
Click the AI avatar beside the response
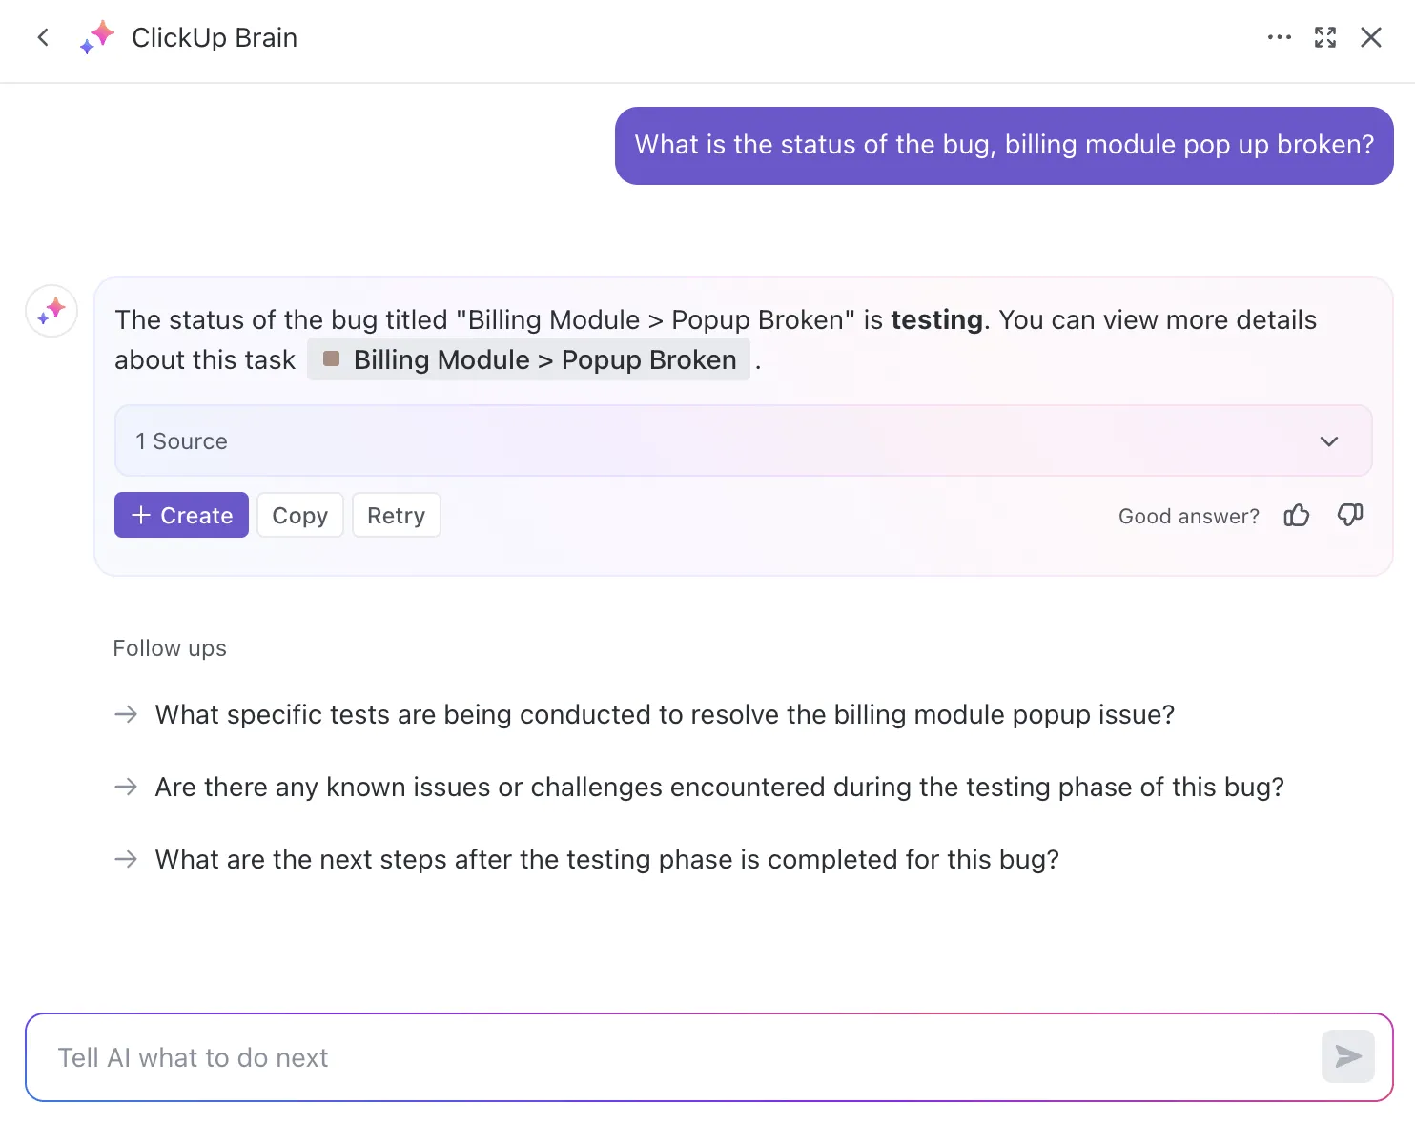(x=51, y=311)
